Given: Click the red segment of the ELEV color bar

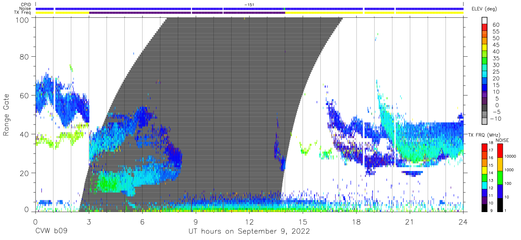Looking at the screenshot, I should pos(485,28).
